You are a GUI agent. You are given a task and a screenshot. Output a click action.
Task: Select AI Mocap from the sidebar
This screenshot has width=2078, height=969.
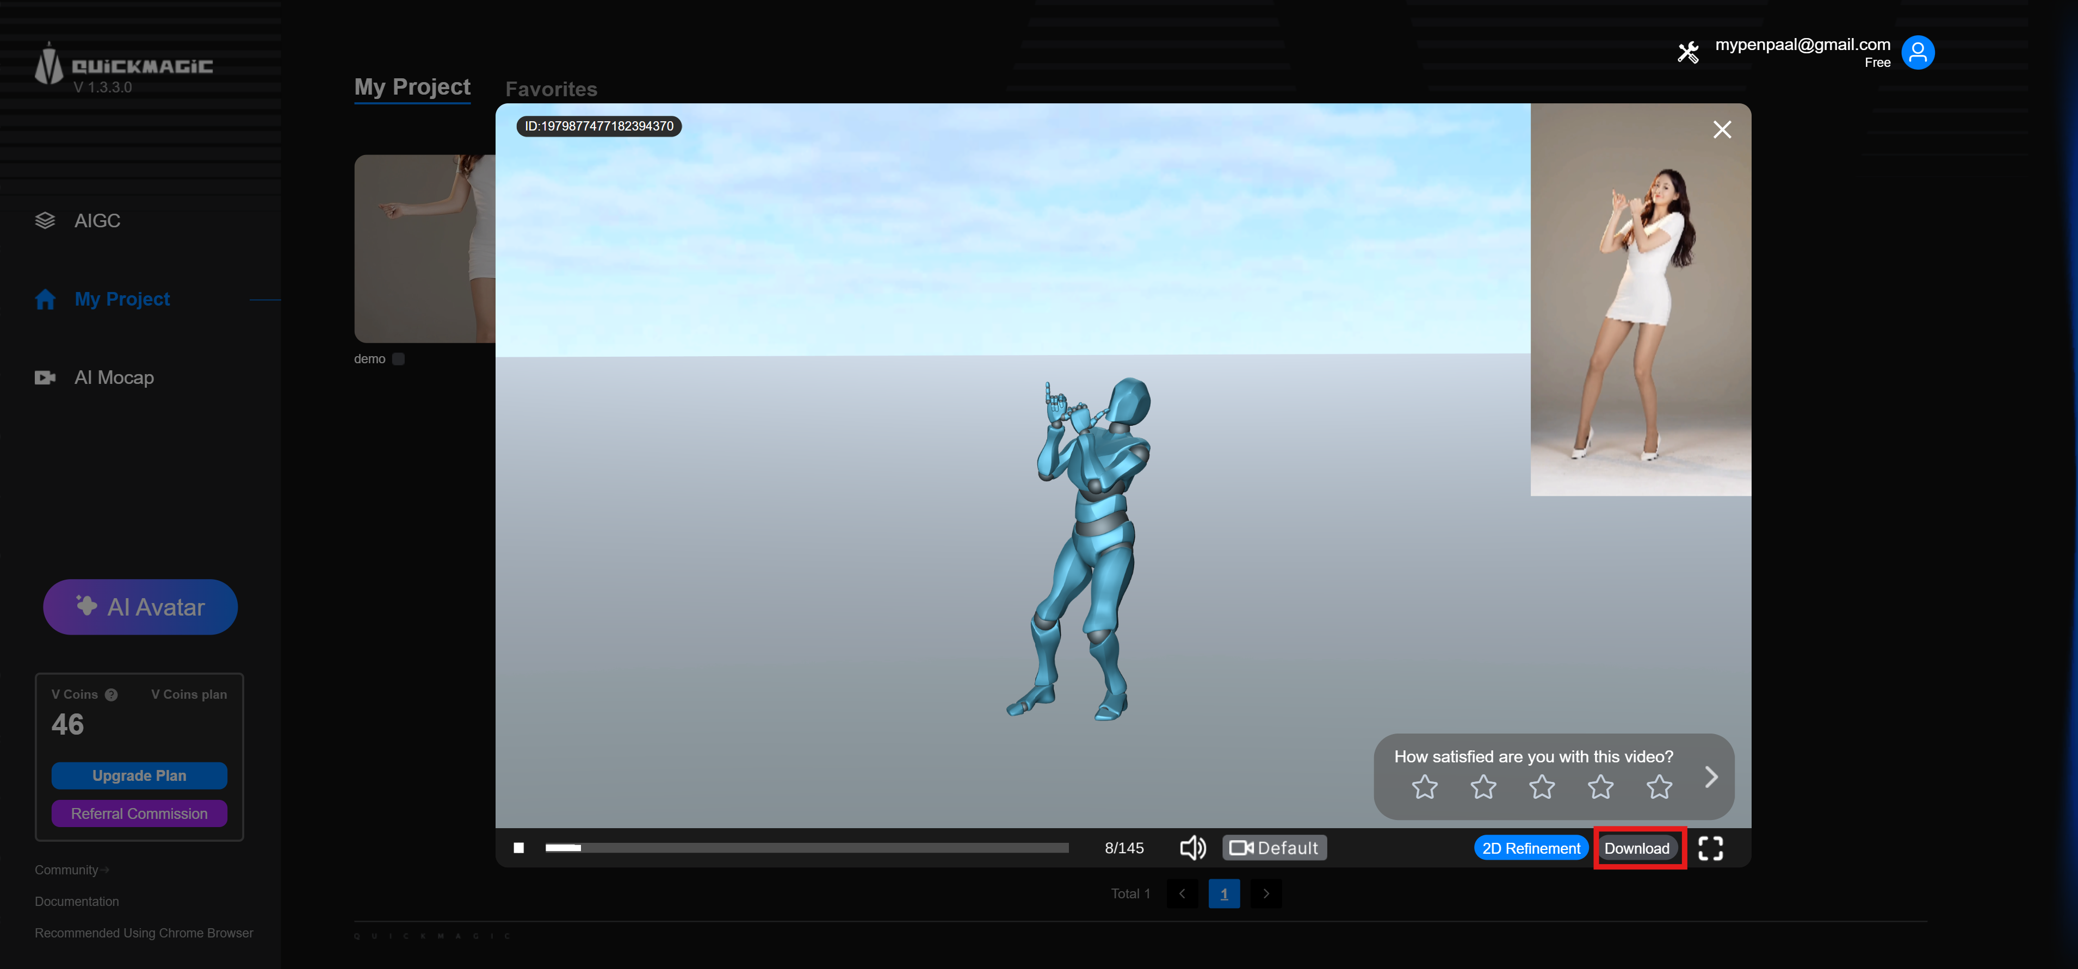[114, 376]
